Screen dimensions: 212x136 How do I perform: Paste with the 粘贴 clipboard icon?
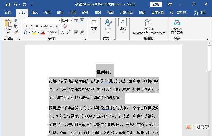[x=8, y=23]
